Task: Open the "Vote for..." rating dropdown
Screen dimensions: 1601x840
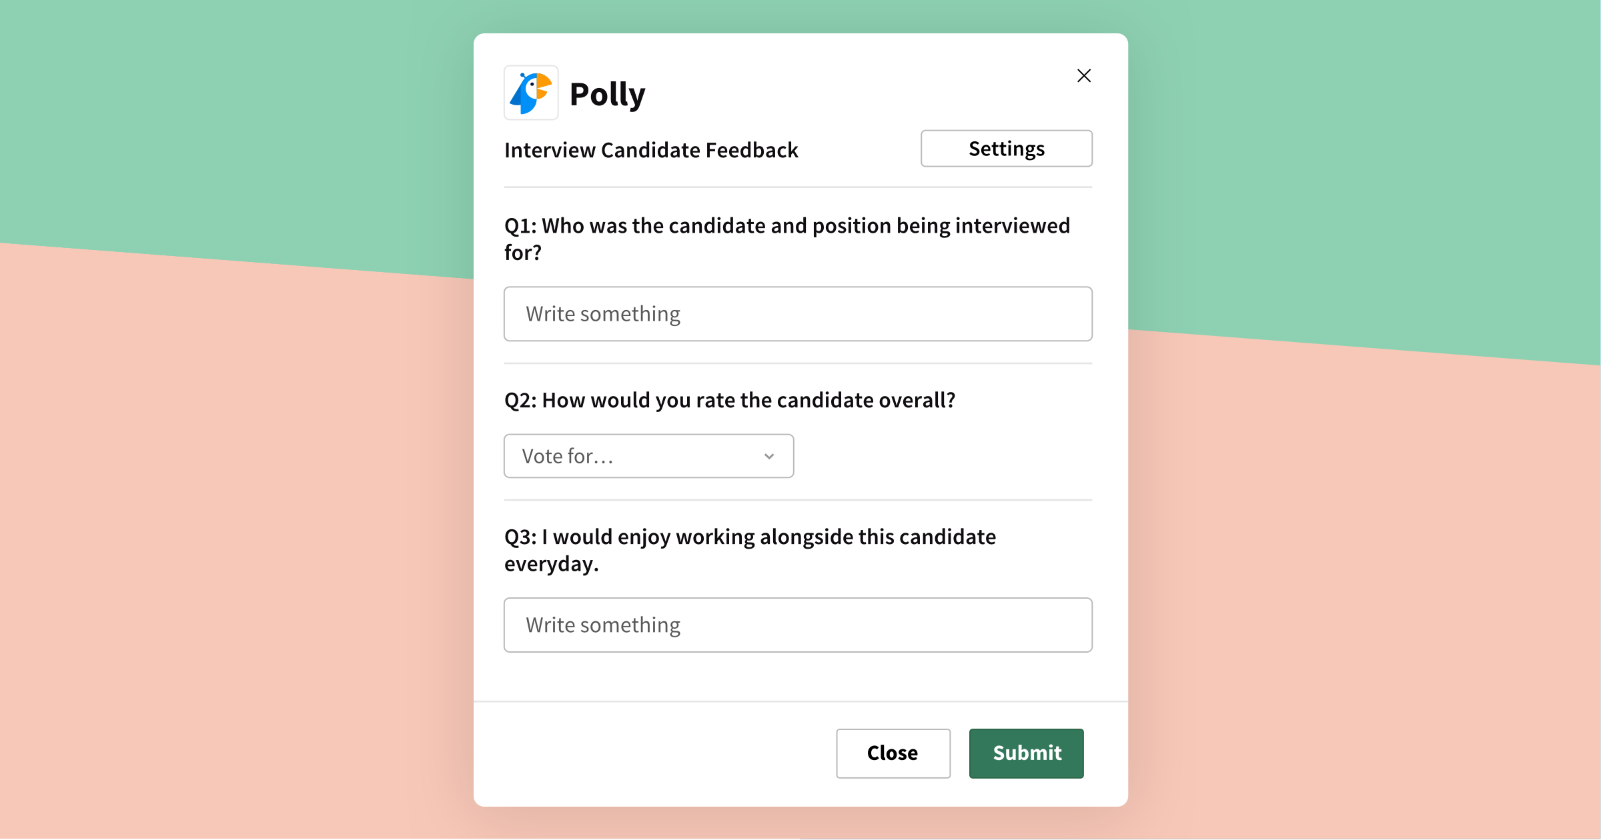Action: point(648,456)
